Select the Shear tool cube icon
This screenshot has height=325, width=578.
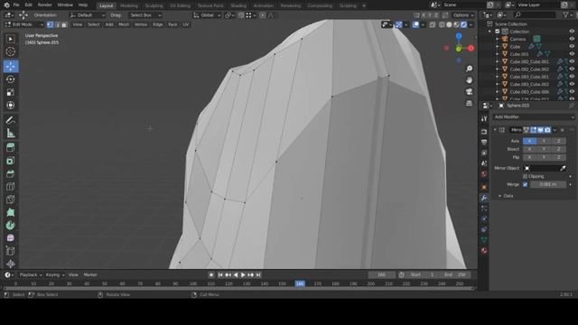[x=10, y=251]
